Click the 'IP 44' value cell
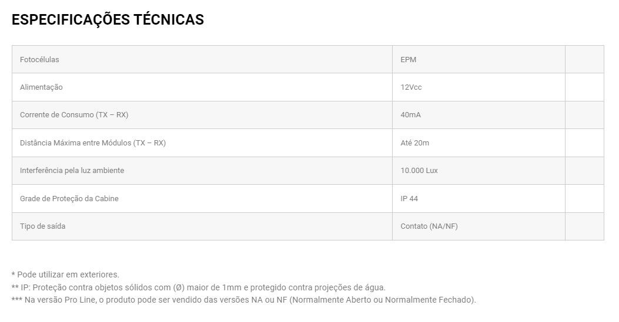The width and height of the screenshot is (619, 322). (x=409, y=199)
